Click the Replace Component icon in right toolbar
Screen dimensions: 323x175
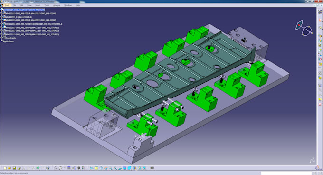tap(320, 59)
